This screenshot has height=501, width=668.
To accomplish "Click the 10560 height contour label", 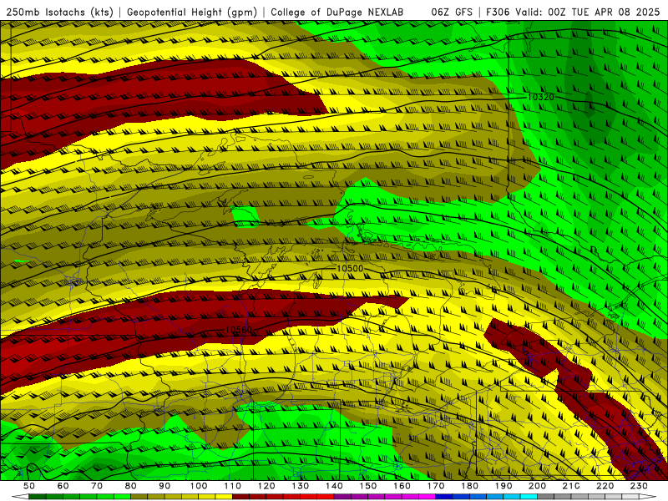I will tap(239, 330).
